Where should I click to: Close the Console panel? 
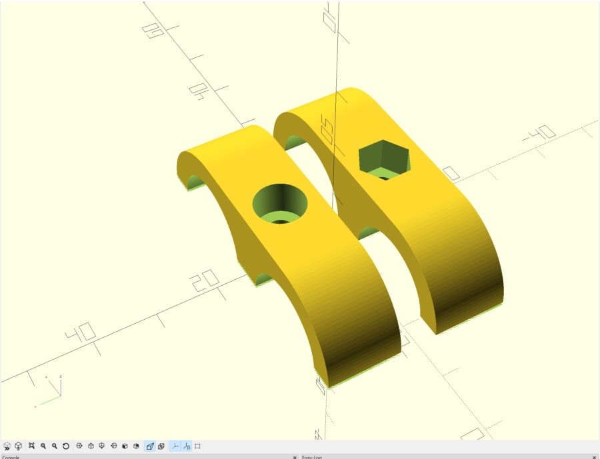[295, 457]
